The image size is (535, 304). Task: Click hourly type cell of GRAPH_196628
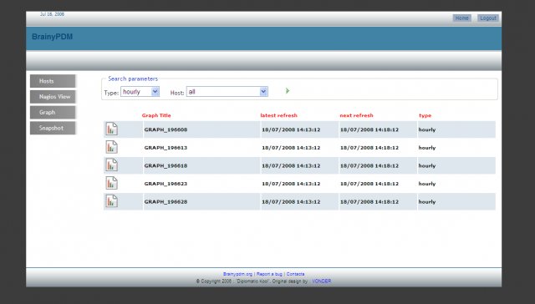427,202
